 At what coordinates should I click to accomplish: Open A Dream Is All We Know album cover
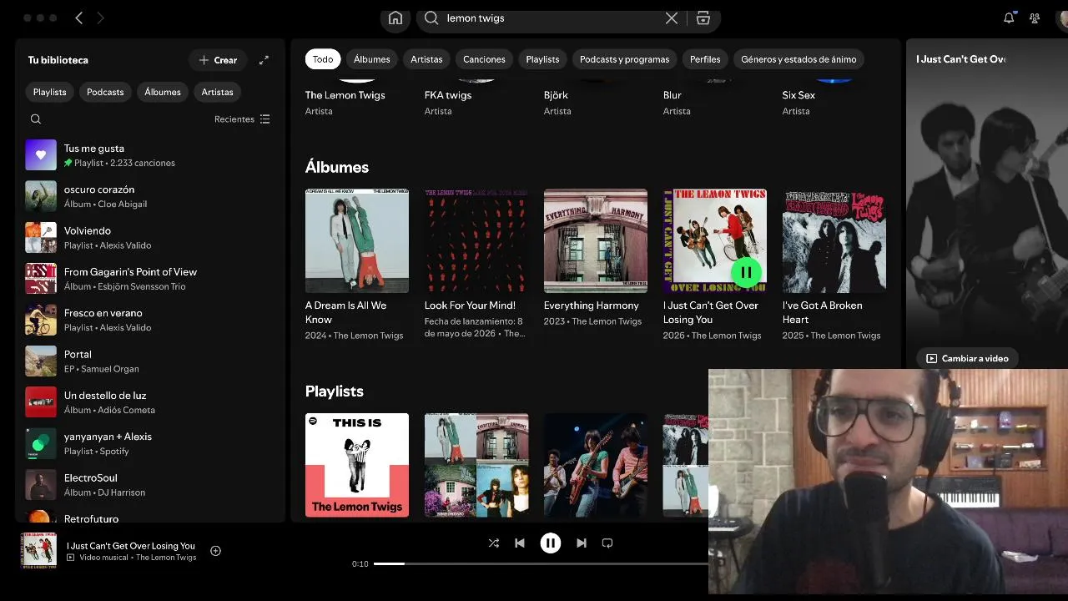[357, 240]
